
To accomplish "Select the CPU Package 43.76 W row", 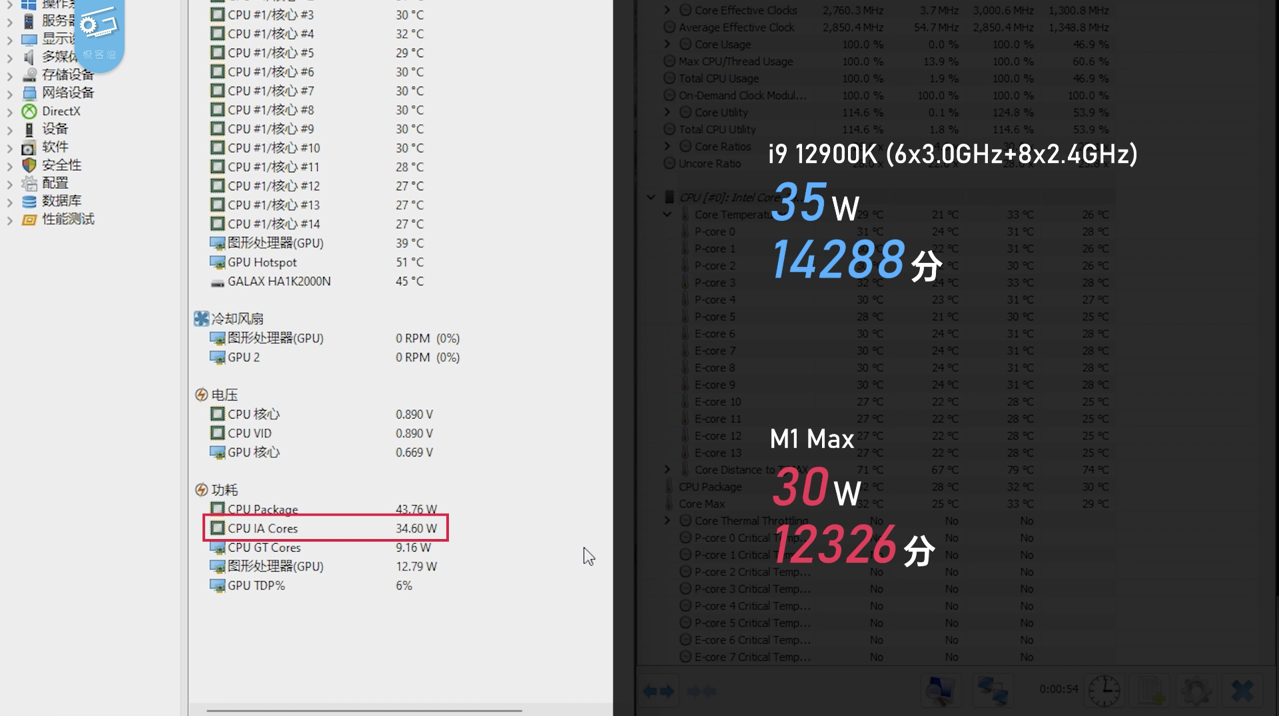I will click(323, 509).
